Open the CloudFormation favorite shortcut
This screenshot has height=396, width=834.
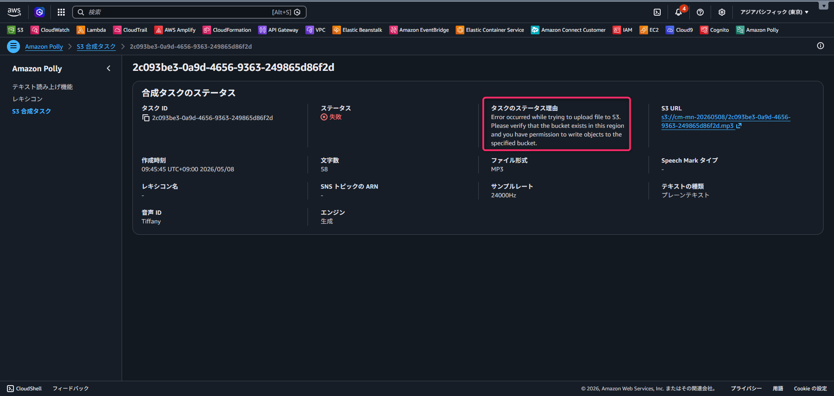point(227,30)
